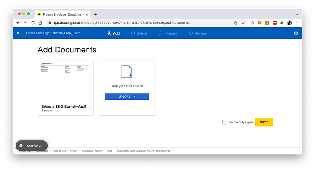Open the help question mark icon
Viewport: 315px width, 171px height.
click(296, 33)
